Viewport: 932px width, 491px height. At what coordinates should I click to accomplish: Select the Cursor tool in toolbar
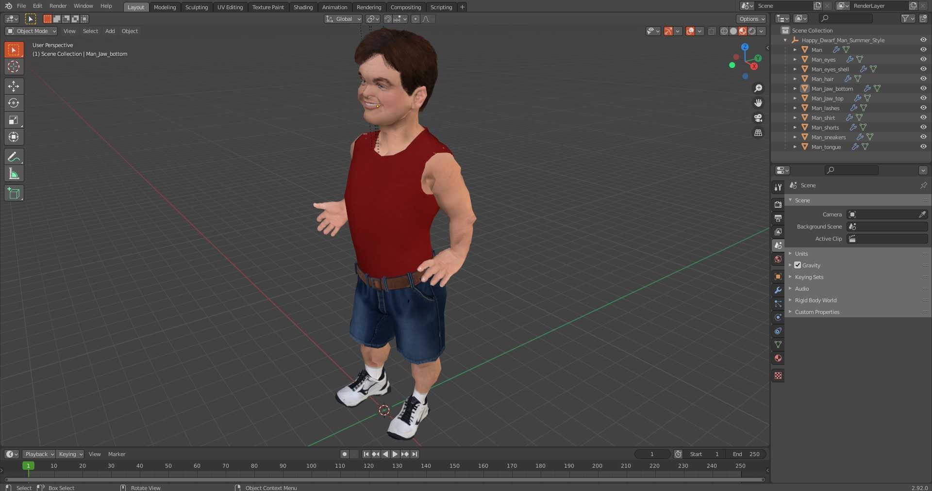tap(14, 67)
